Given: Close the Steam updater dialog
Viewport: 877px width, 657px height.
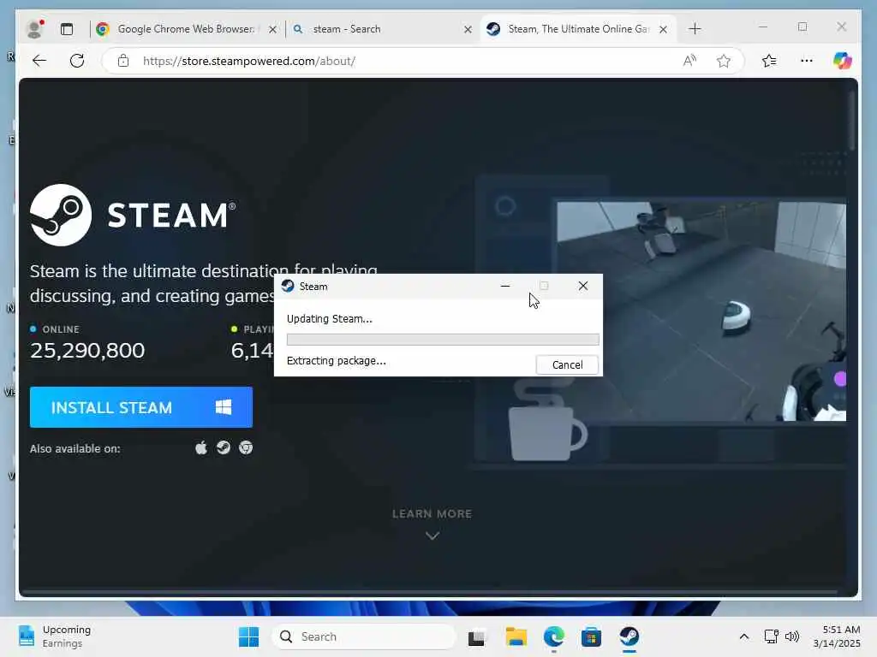Looking at the screenshot, I should click(x=582, y=286).
